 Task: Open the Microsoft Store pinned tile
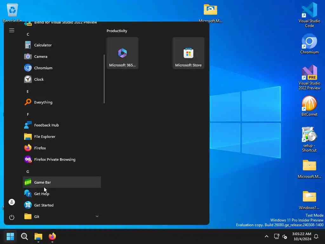coord(189,53)
